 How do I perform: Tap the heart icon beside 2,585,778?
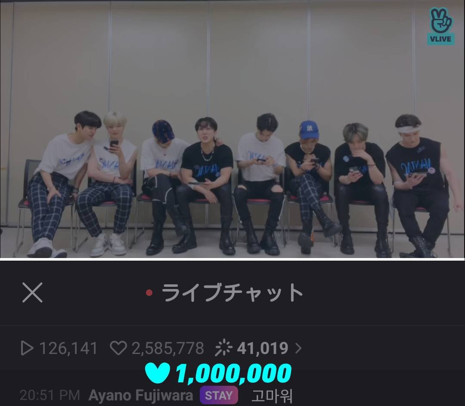coord(118,348)
